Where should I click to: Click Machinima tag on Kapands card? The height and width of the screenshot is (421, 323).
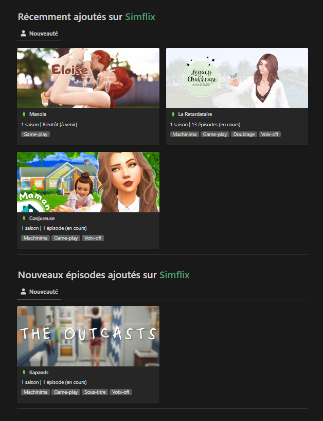tap(35, 392)
